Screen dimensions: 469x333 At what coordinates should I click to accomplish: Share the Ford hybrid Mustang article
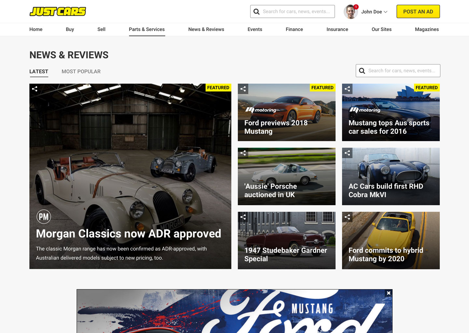coord(347,217)
